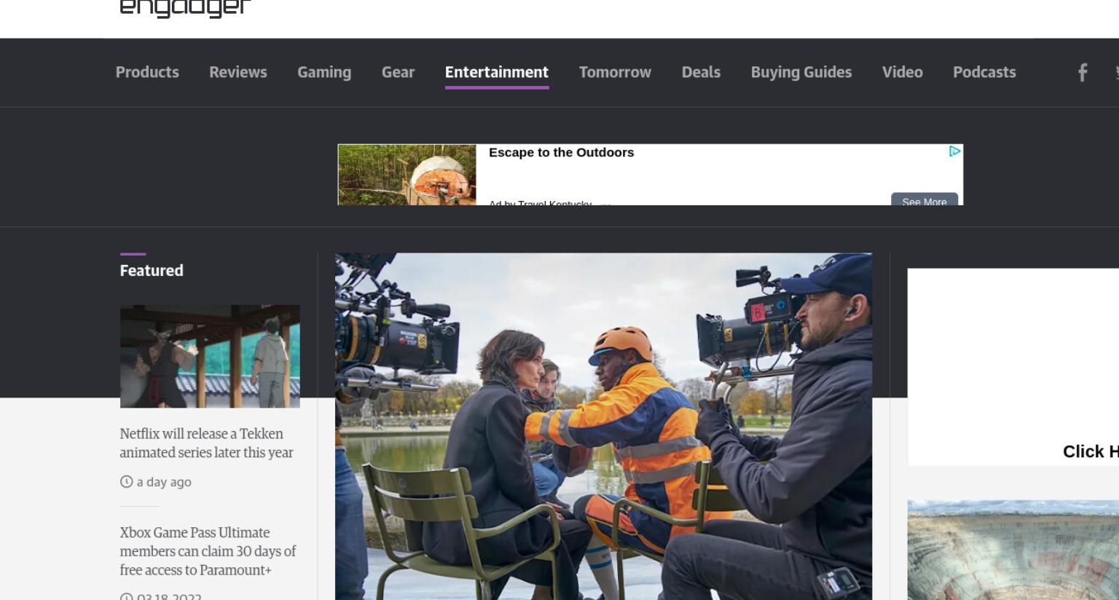Click the See More ad button
The height and width of the screenshot is (600, 1119).
point(924,200)
